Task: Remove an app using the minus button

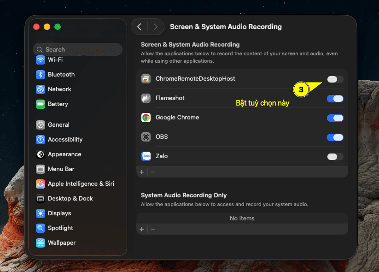Action: [x=152, y=172]
